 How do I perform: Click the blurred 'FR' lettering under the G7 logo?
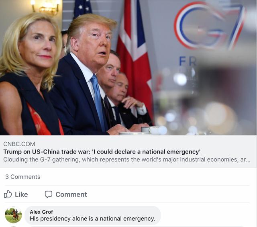(x=188, y=61)
